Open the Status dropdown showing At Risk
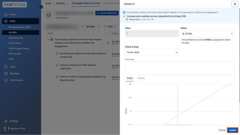240x135 pixels. (207, 34)
